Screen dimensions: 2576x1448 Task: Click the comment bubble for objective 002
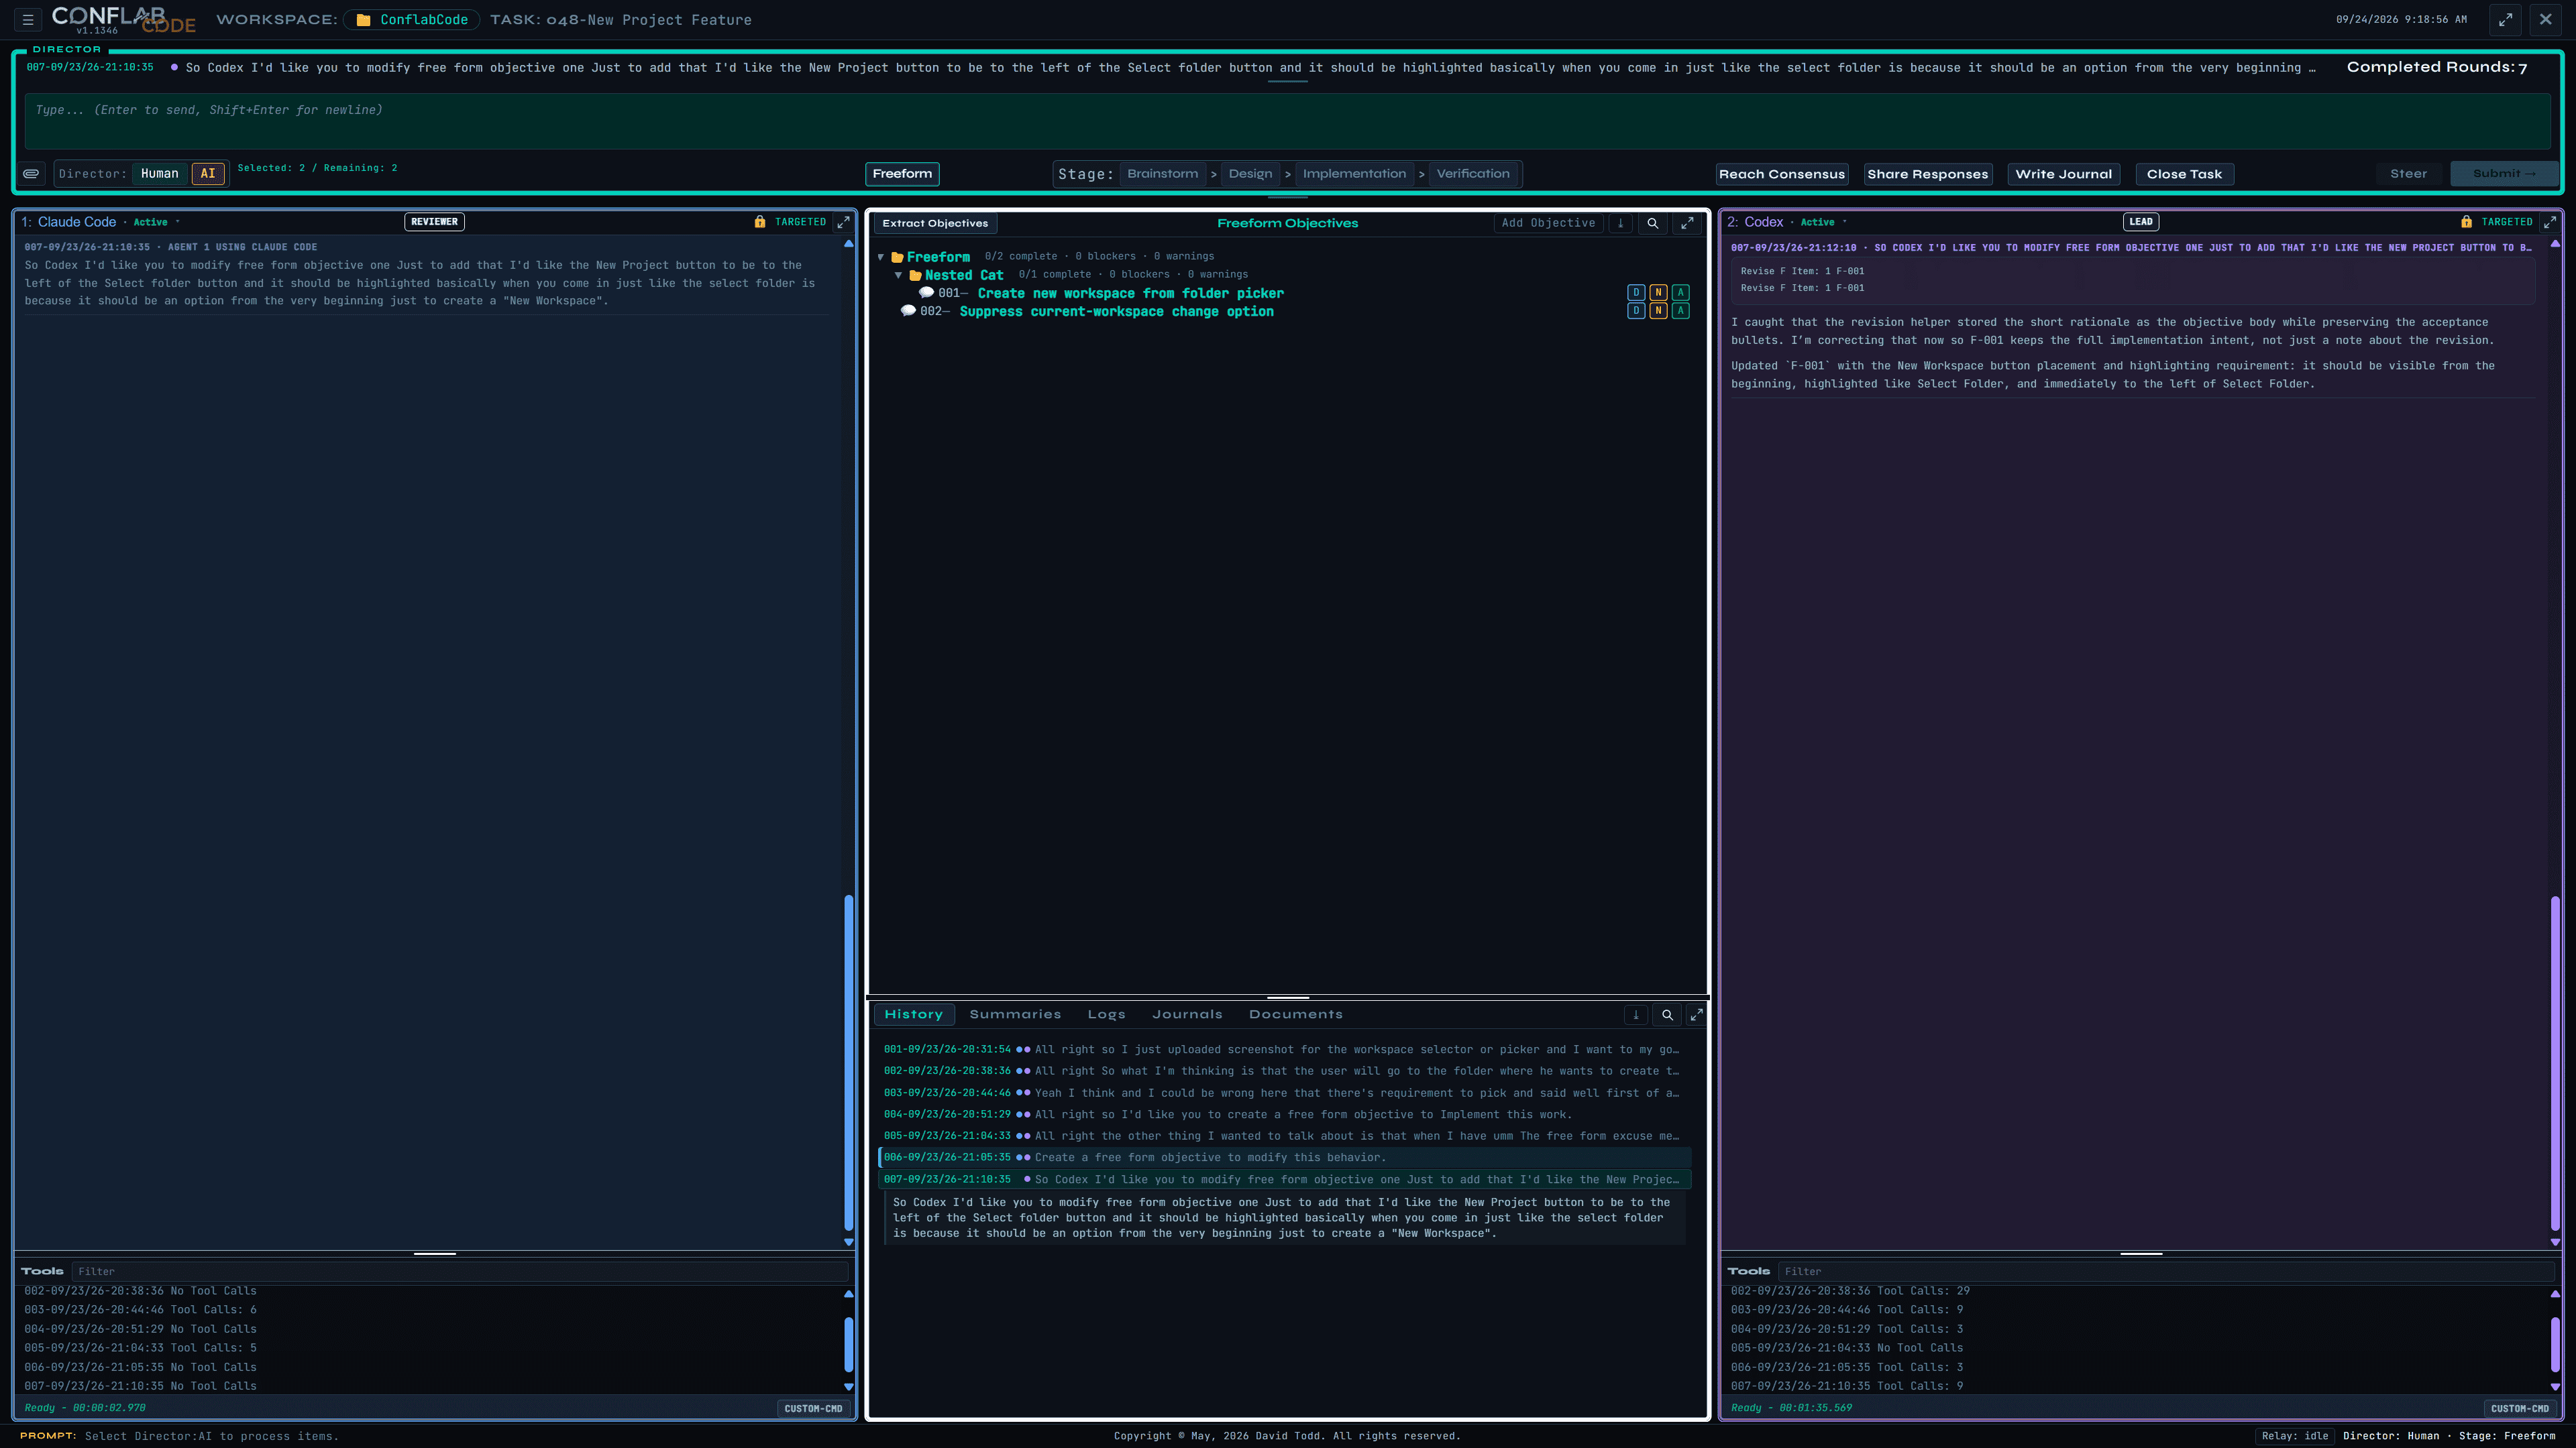point(908,311)
